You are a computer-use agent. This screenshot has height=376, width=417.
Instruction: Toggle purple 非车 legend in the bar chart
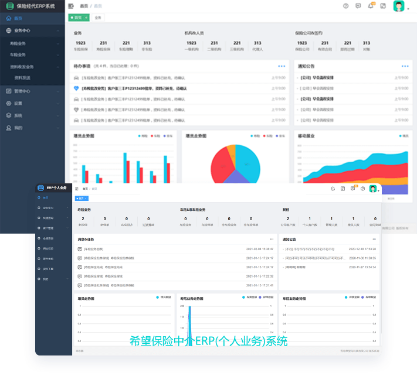[x=168, y=136]
